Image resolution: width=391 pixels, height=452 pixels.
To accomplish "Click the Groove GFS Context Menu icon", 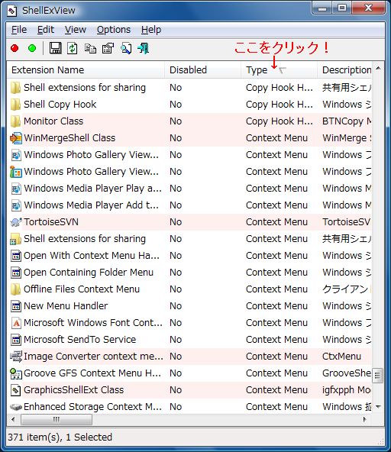I will click(x=16, y=373).
